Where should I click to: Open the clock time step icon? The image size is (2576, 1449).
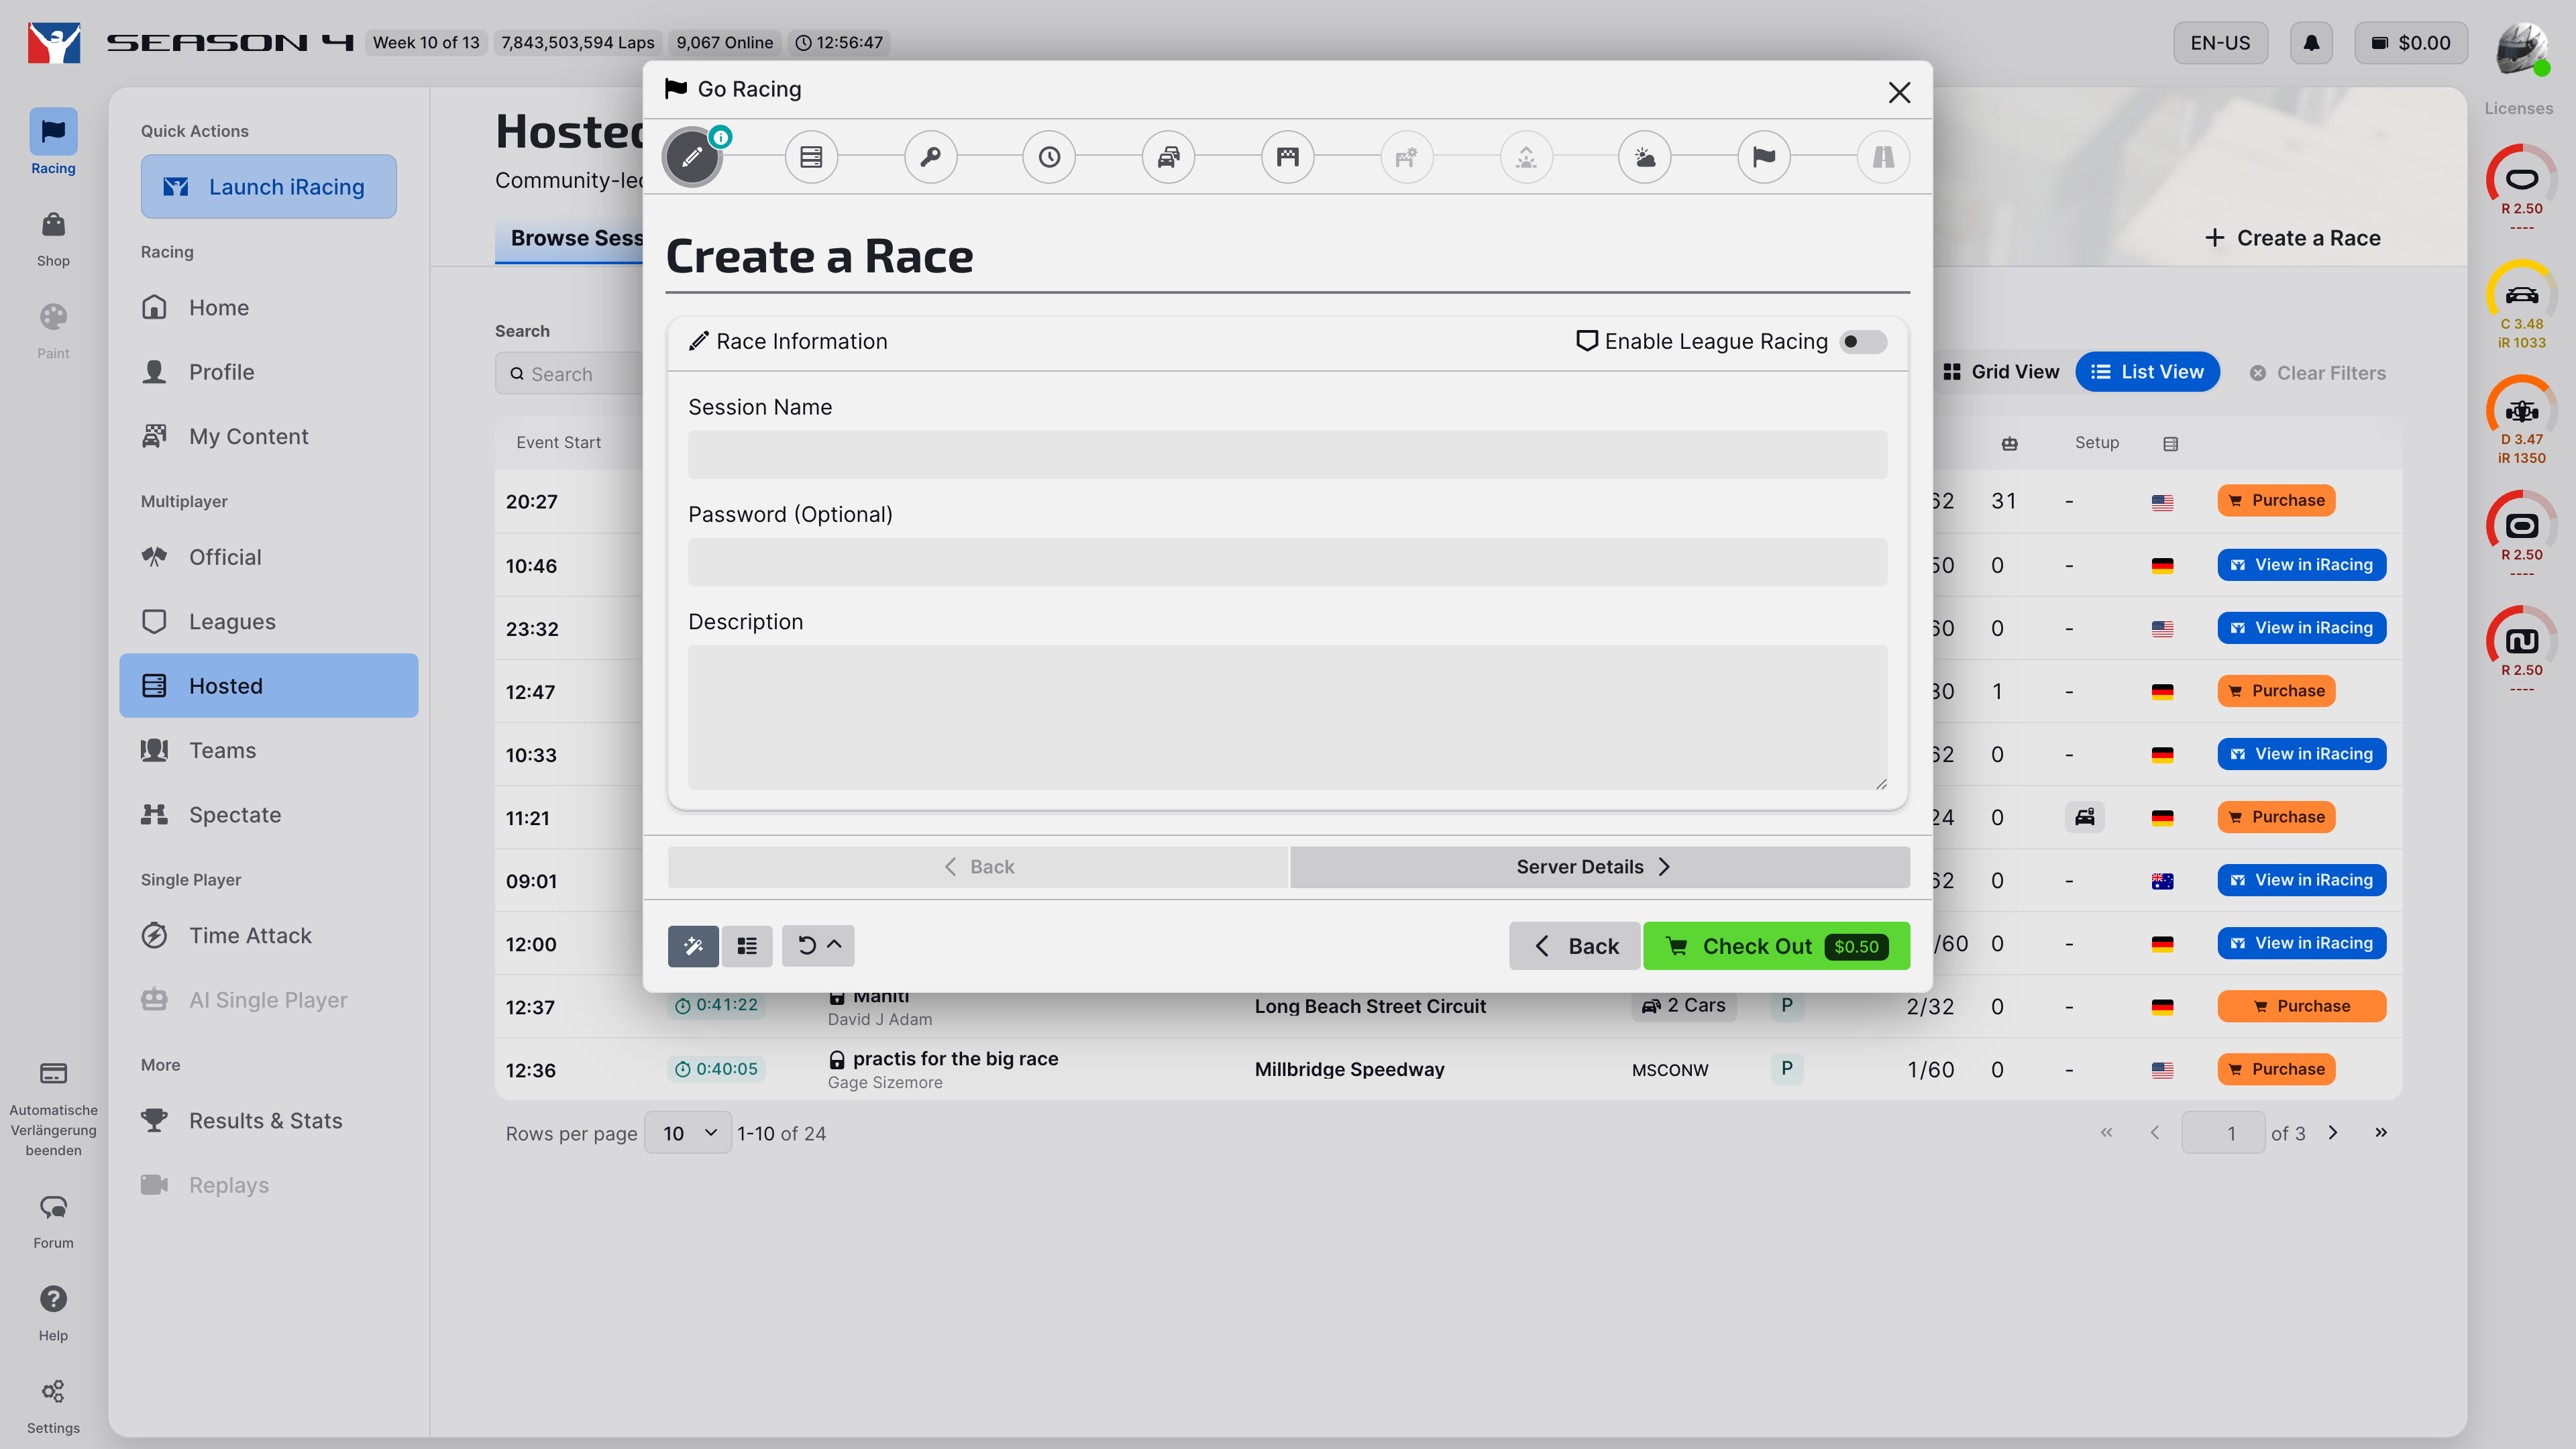click(1049, 157)
